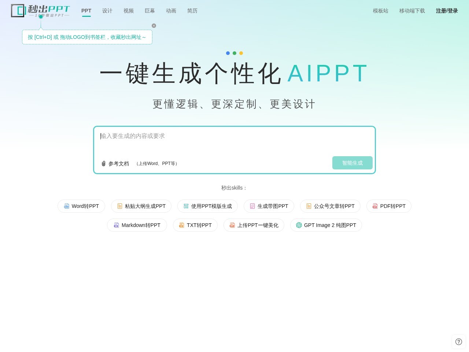Choose the TXT转PPT skill label

199,225
